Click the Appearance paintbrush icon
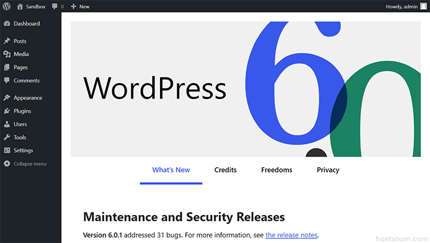Viewport: 430px width, 243px height. point(7,98)
